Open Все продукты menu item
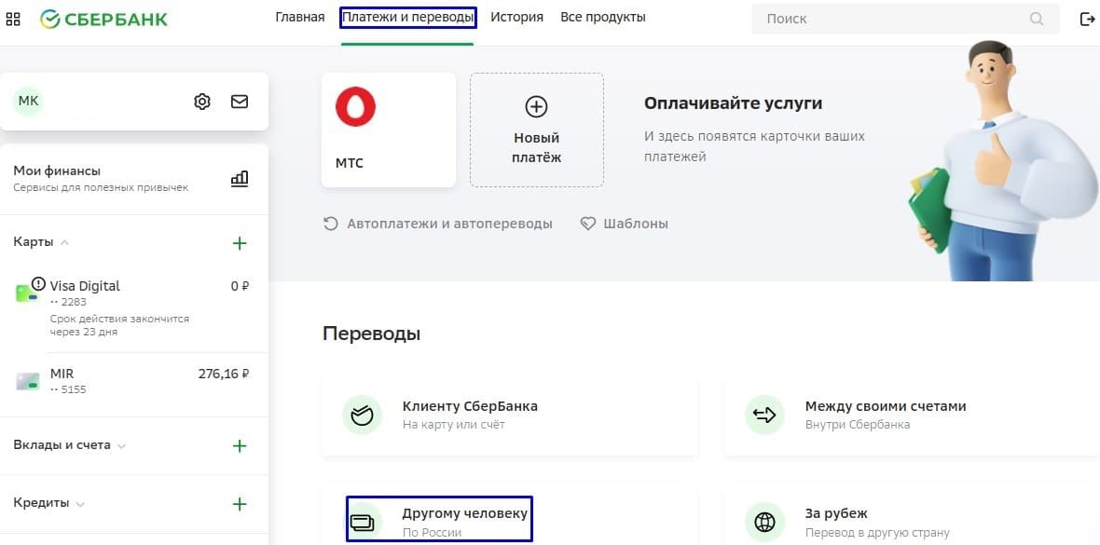Screen dimensions: 1100x545 pos(602,18)
